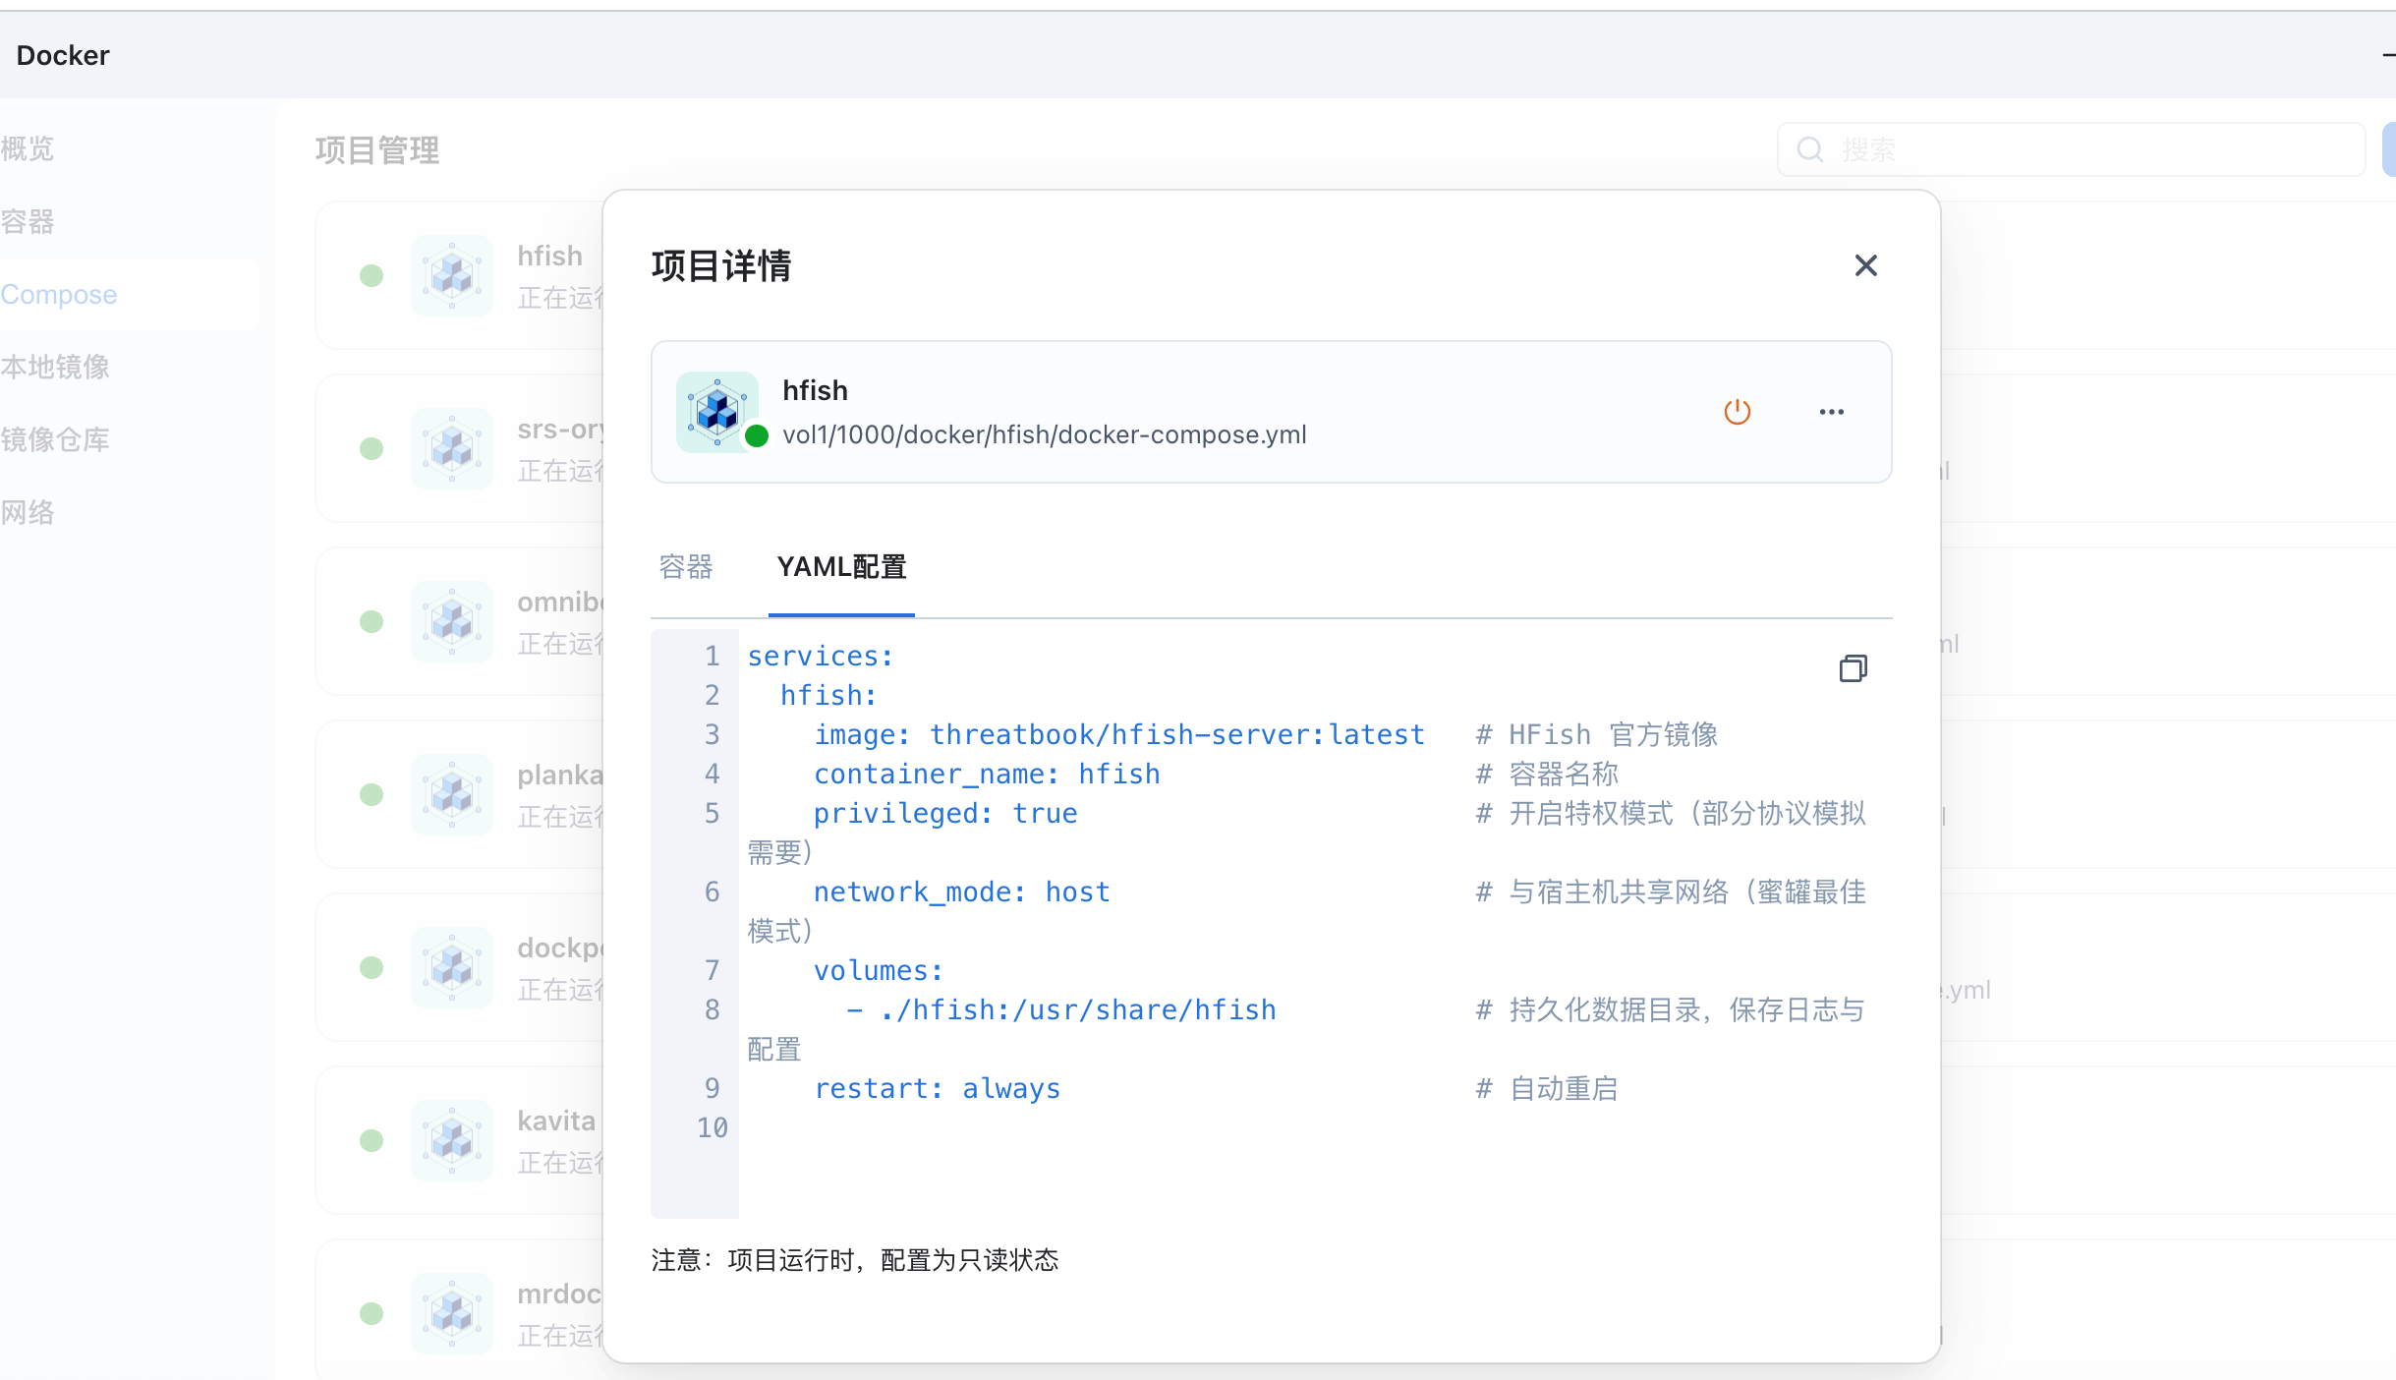Copy YAML config with the copy icon
Viewport: 2396px width, 1380px height.
click(1853, 668)
